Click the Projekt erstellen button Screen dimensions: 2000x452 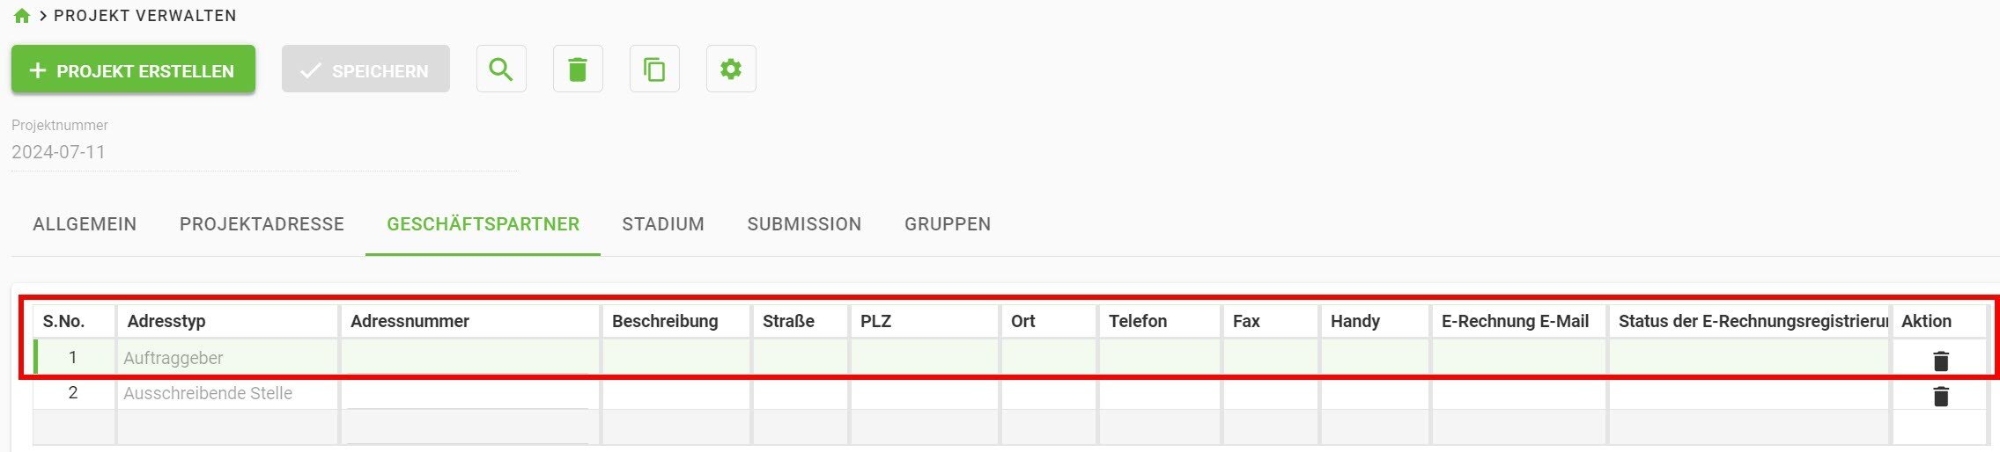[133, 70]
